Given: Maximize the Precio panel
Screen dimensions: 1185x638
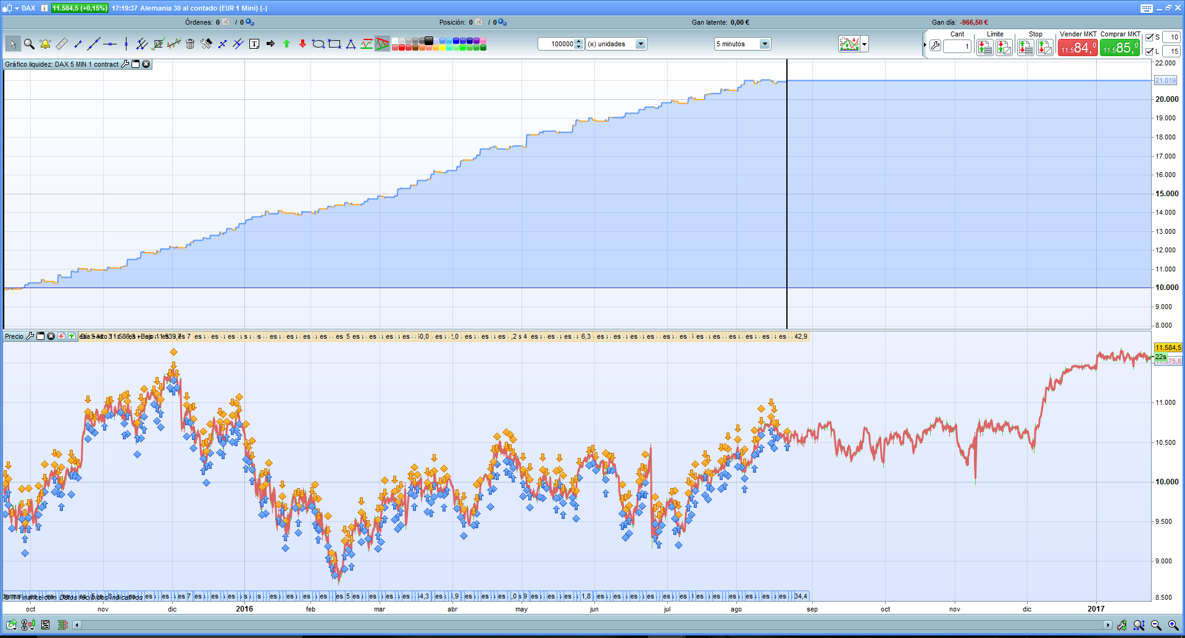Looking at the screenshot, I should [41, 336].
